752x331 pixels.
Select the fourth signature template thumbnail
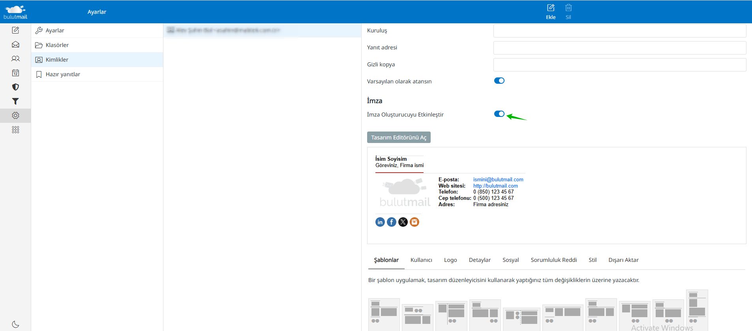tap(485, 315)
